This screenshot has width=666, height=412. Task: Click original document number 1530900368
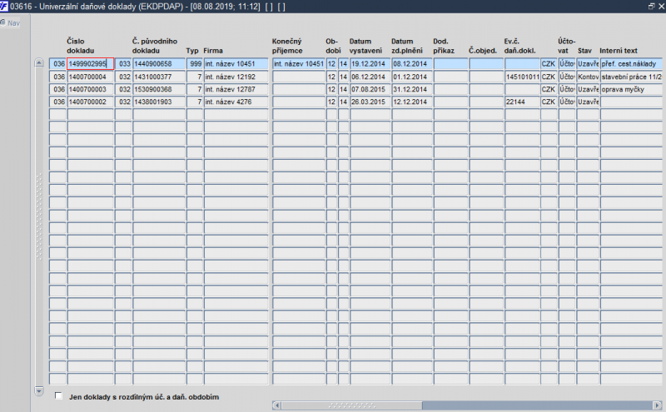[x=159, y=89]
